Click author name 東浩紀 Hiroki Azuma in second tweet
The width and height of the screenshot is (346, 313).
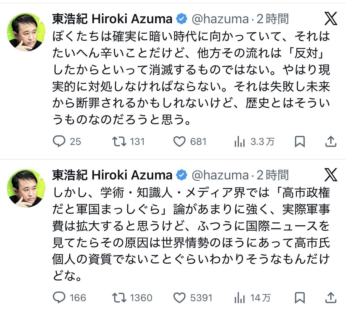pos(112,175)
